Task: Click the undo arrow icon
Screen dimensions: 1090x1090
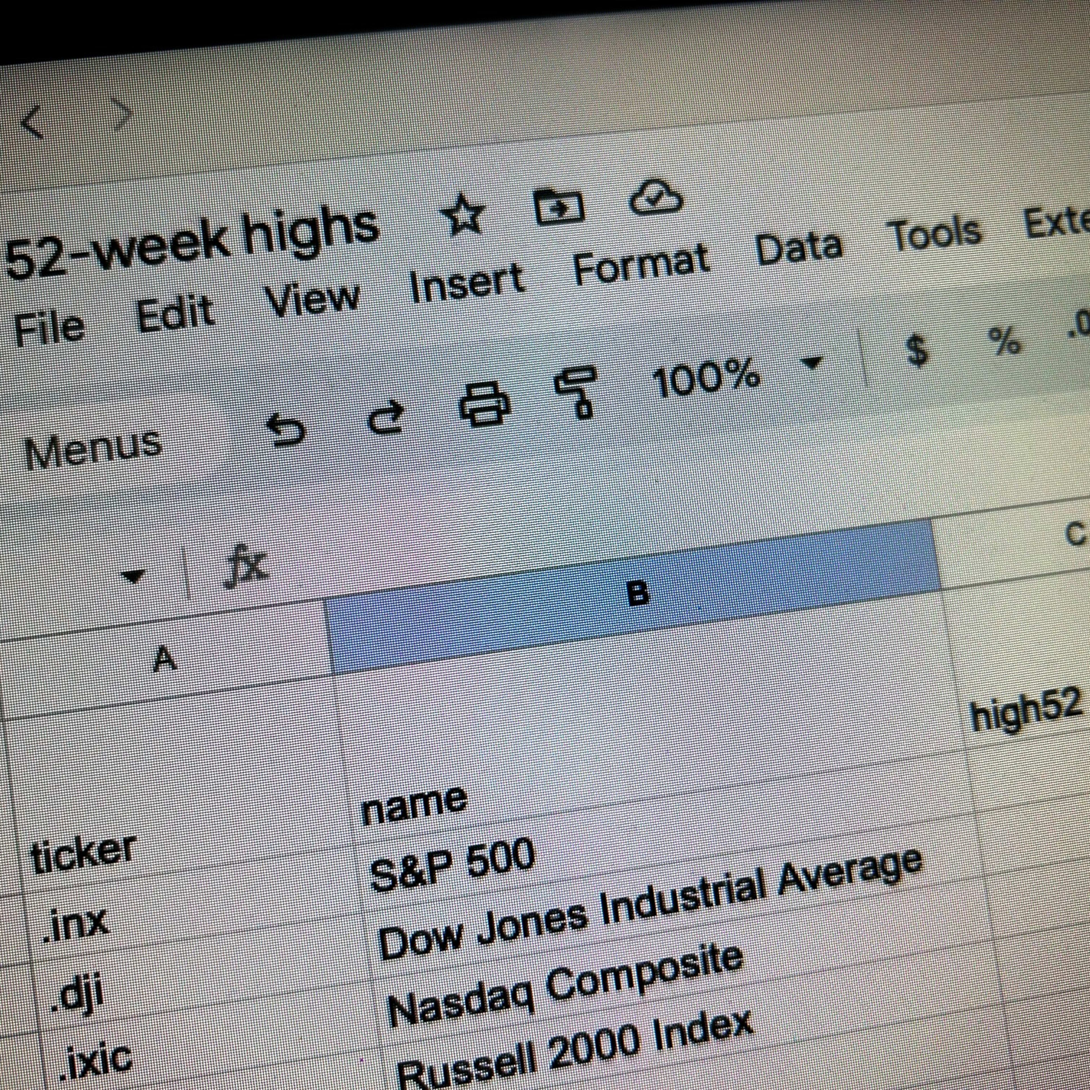Action: coord(286,430)
